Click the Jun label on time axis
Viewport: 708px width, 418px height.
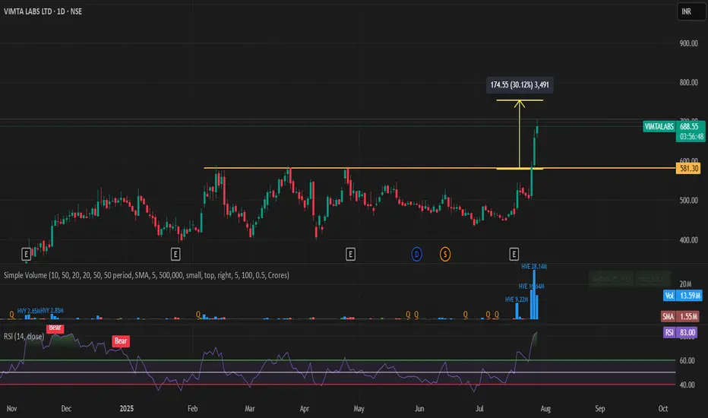pos(419,409)
